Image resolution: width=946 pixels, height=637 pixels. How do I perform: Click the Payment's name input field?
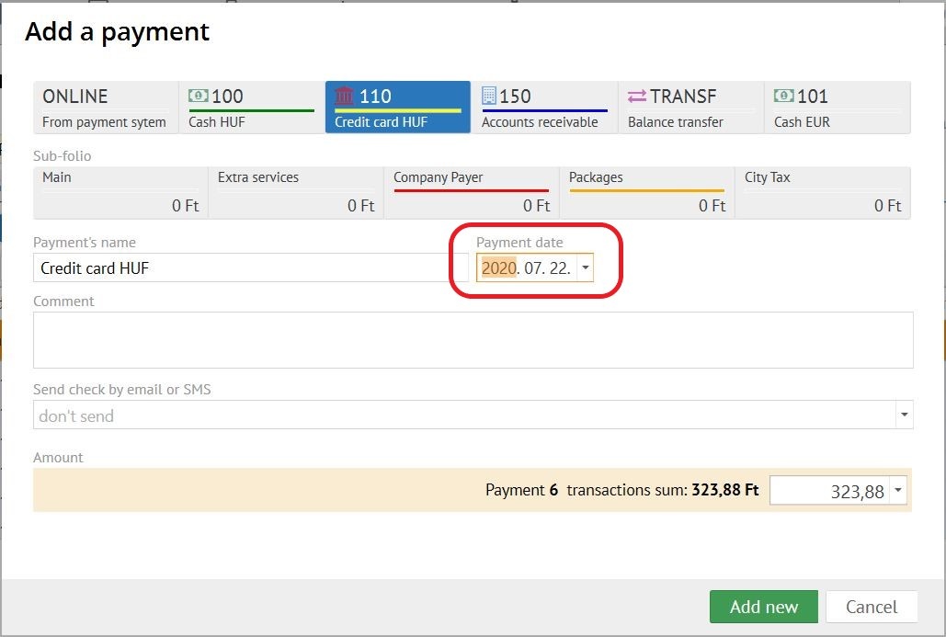click(x=250, y=267)
